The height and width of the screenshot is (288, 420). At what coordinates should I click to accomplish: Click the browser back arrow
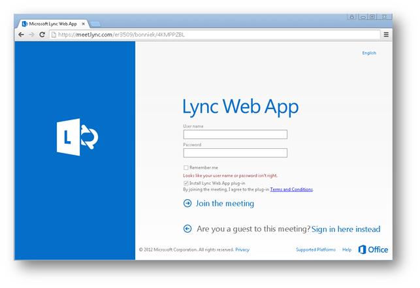point(21,35)
